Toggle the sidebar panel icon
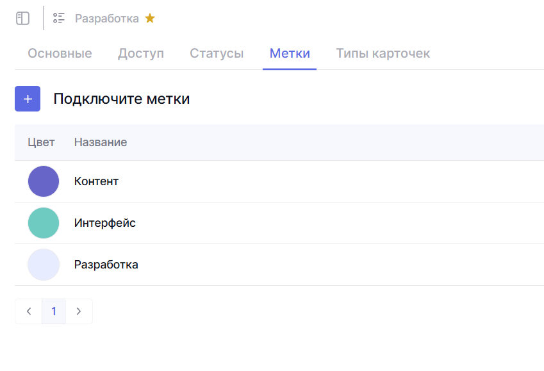 point(23,19)
